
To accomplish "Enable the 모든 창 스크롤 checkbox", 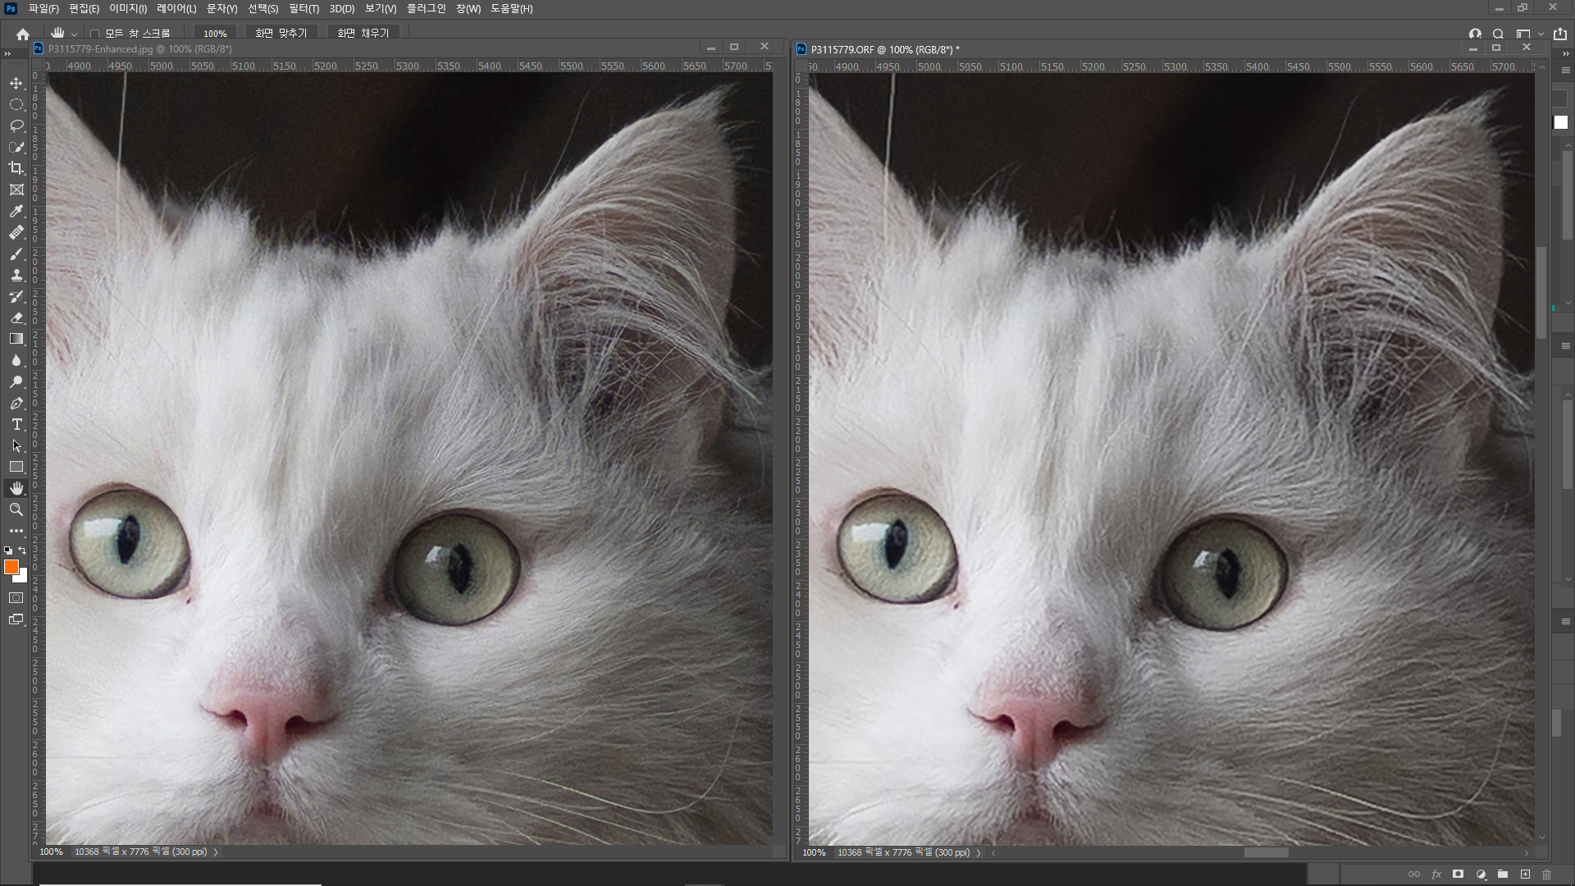I will [95, 34].
